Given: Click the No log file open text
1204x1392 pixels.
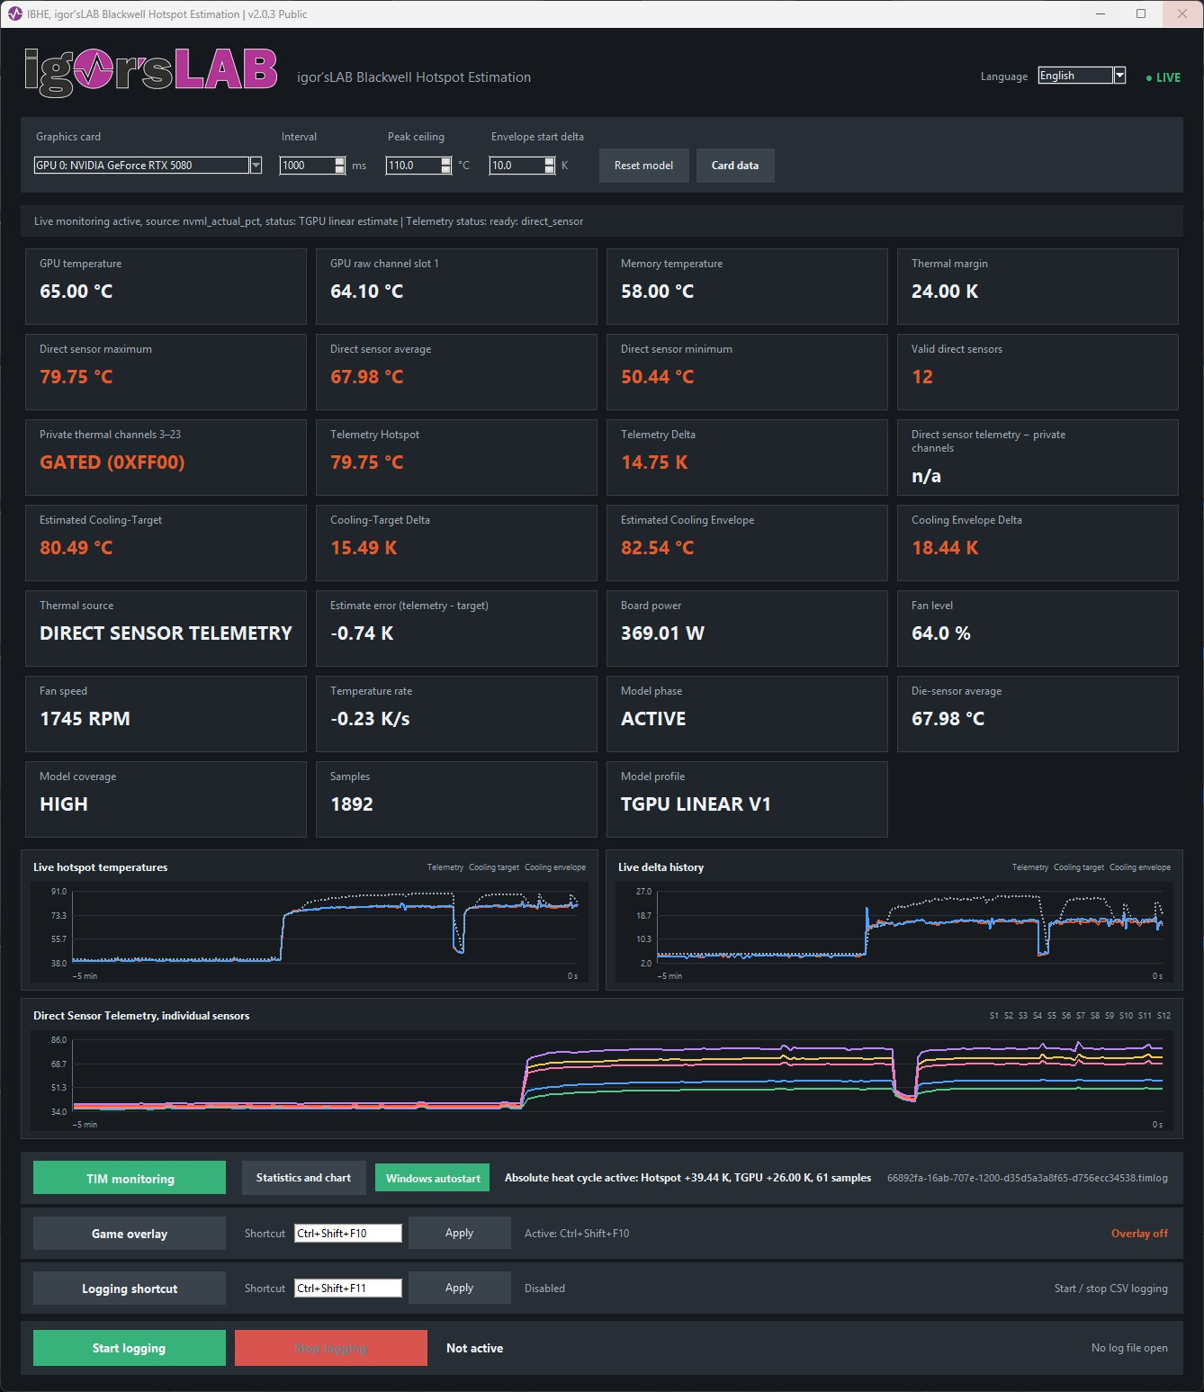Looking at the screenshot, I should click(1129, 1348).
